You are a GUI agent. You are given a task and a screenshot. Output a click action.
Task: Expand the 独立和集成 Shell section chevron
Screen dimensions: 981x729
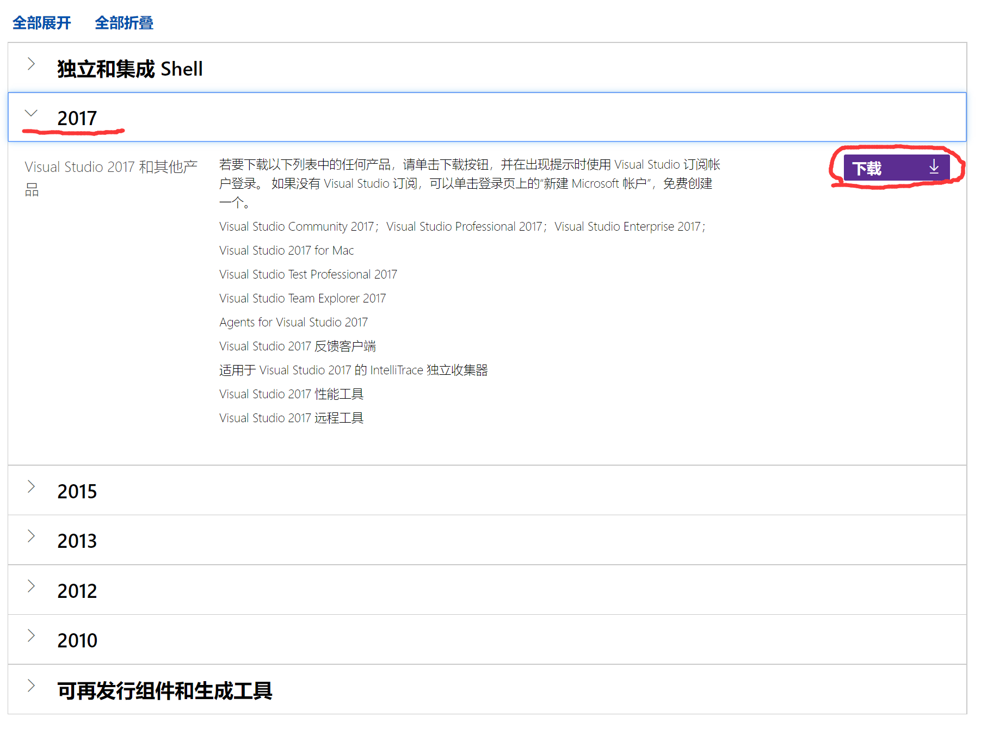click(x=31, y=64)
